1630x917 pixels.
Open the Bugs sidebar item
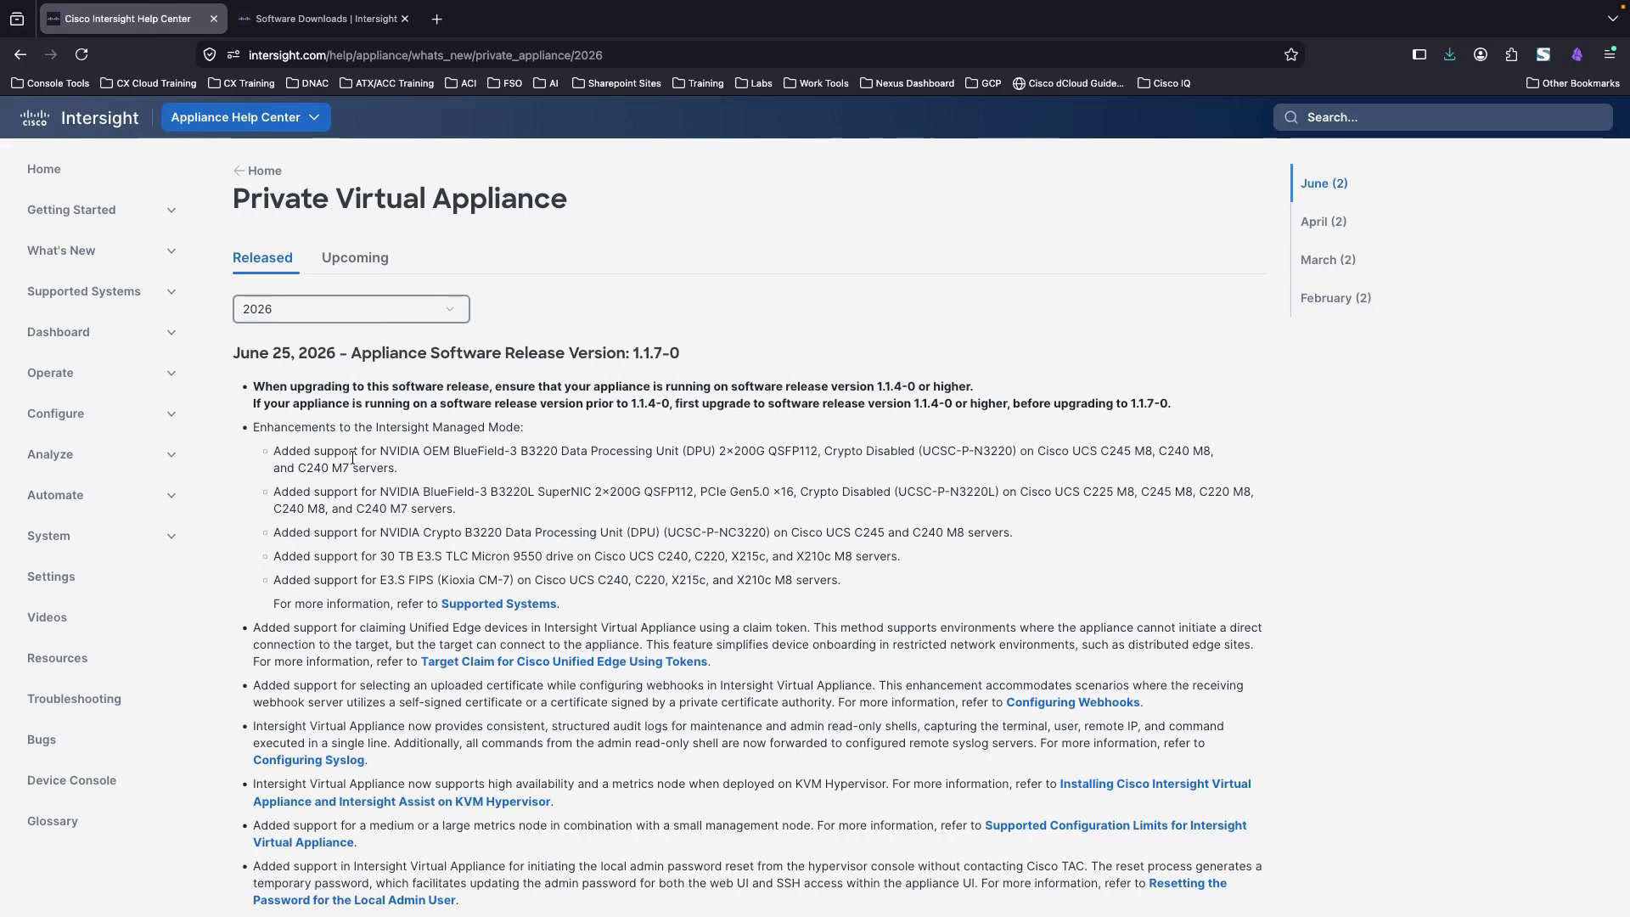(42, 740)
